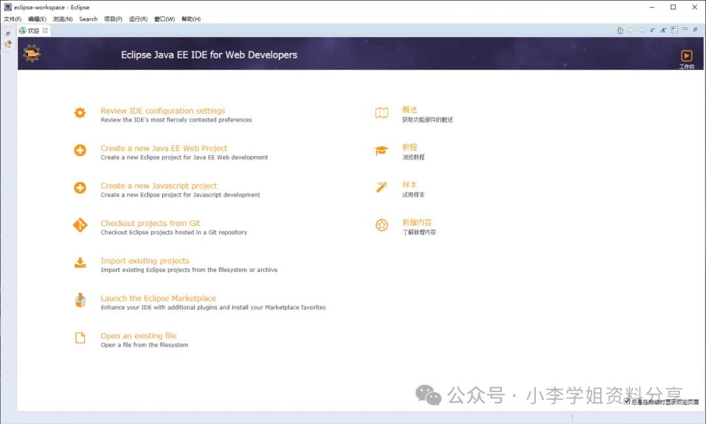Open the 浏览(N) menu
706x424 pixels.
[63, 19]
